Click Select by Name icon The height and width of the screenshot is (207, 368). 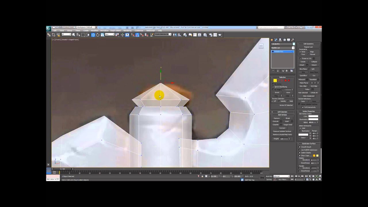coord(78,35)
